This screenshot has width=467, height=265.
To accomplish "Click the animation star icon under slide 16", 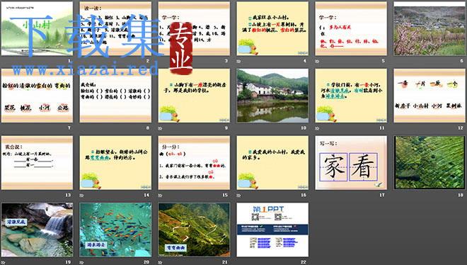I will pos(238,196).
